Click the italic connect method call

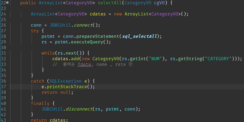[x=83, y=25]
